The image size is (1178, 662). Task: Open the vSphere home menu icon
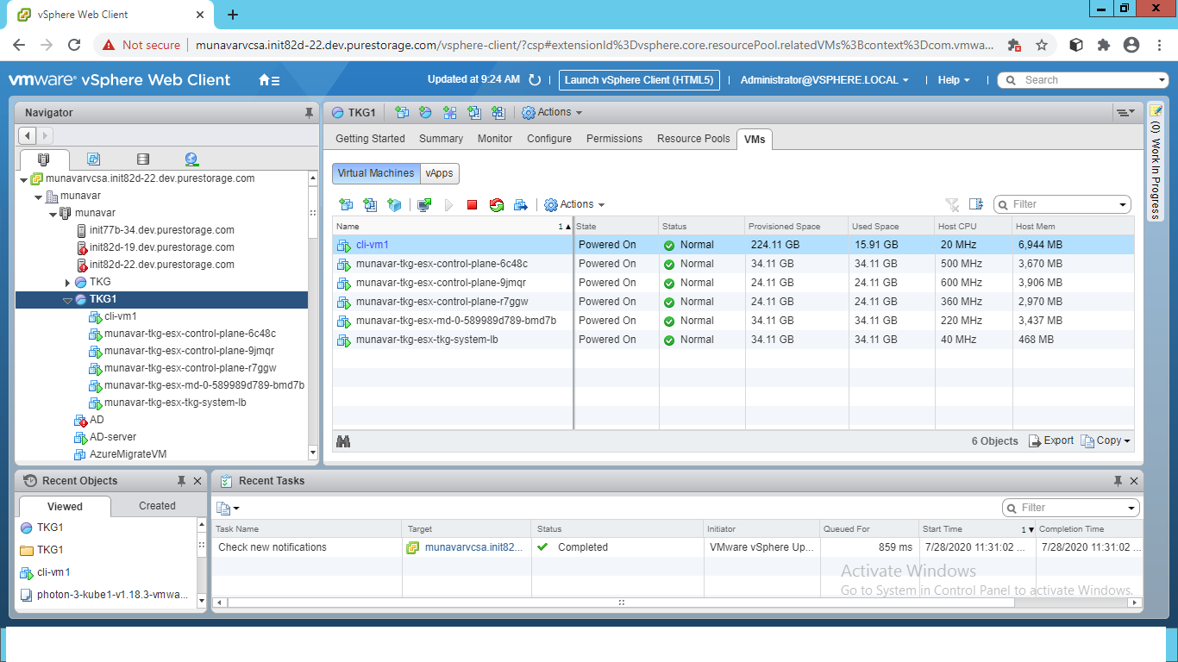269,80
